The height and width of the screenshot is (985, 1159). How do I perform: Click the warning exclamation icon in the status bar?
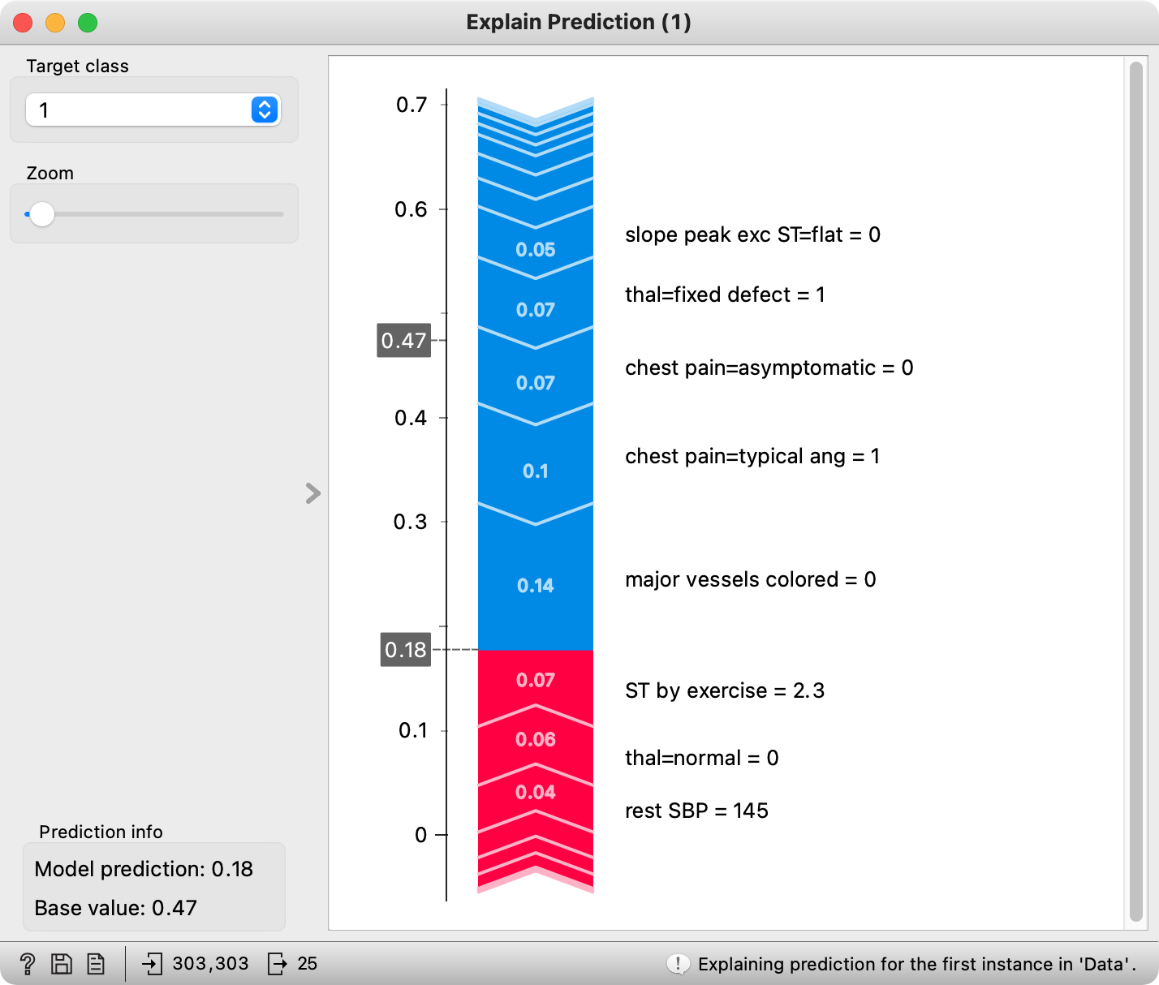coord(677,964)
